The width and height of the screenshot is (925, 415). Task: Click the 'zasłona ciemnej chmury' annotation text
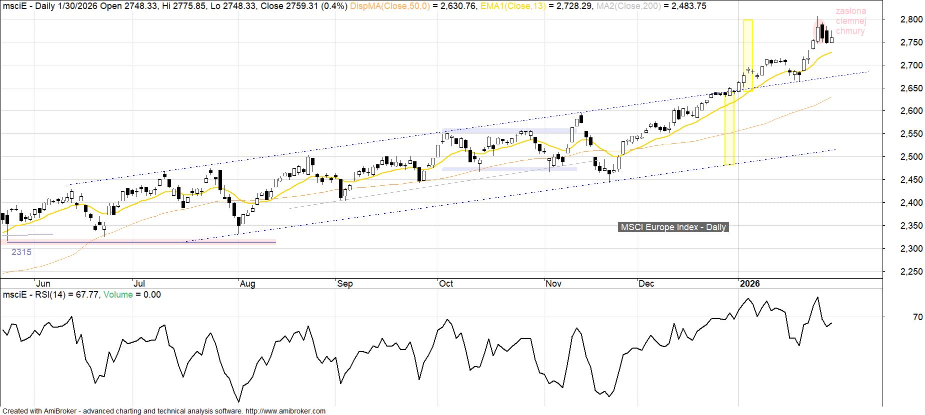click(x=850, y=21)
